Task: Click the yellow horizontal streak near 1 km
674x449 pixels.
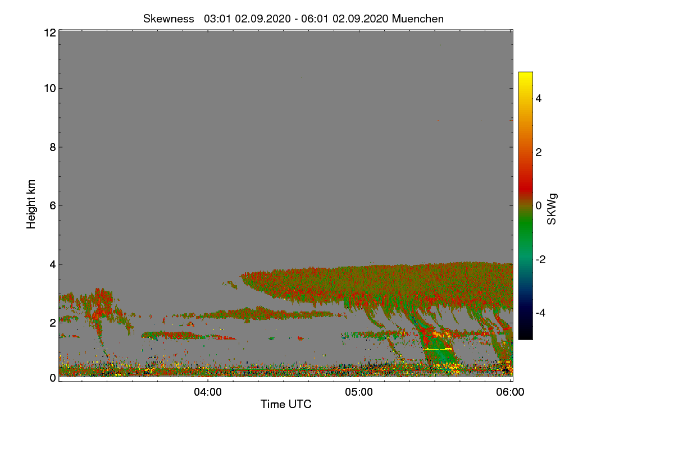Action: [x=439, y=349]
